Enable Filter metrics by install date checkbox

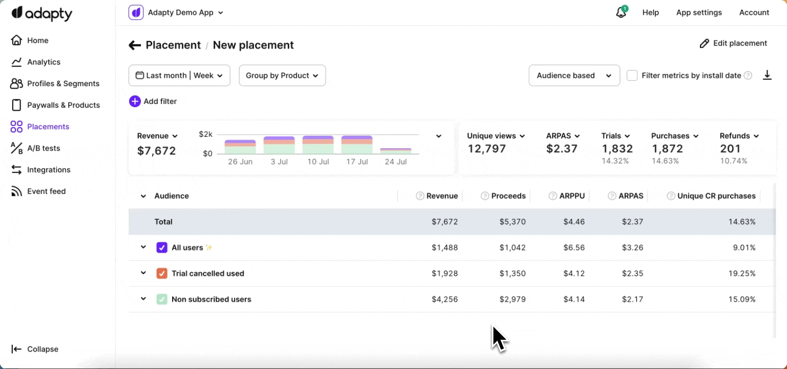pos(632,76)
